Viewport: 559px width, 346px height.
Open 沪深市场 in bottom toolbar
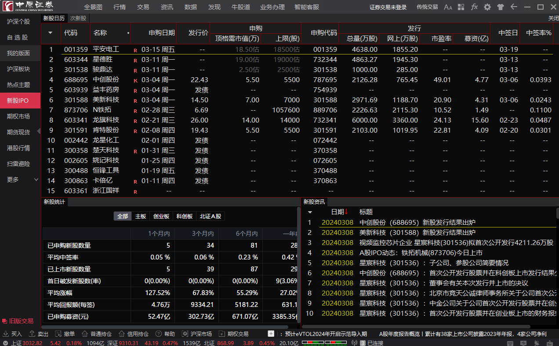[197, 334]
